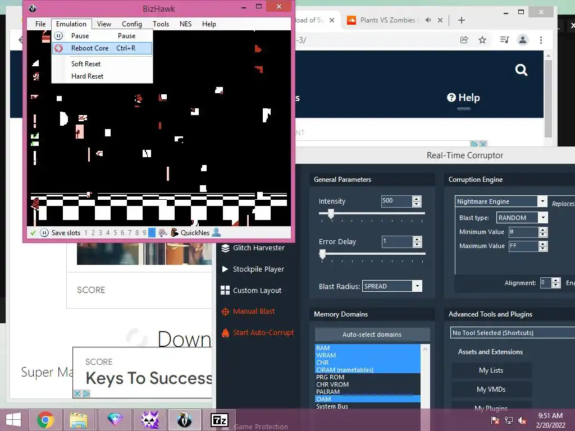The image size is (575, 431).
Task: Open the BizHawk eagle icon in taskbar
Action: coord(184,420)
